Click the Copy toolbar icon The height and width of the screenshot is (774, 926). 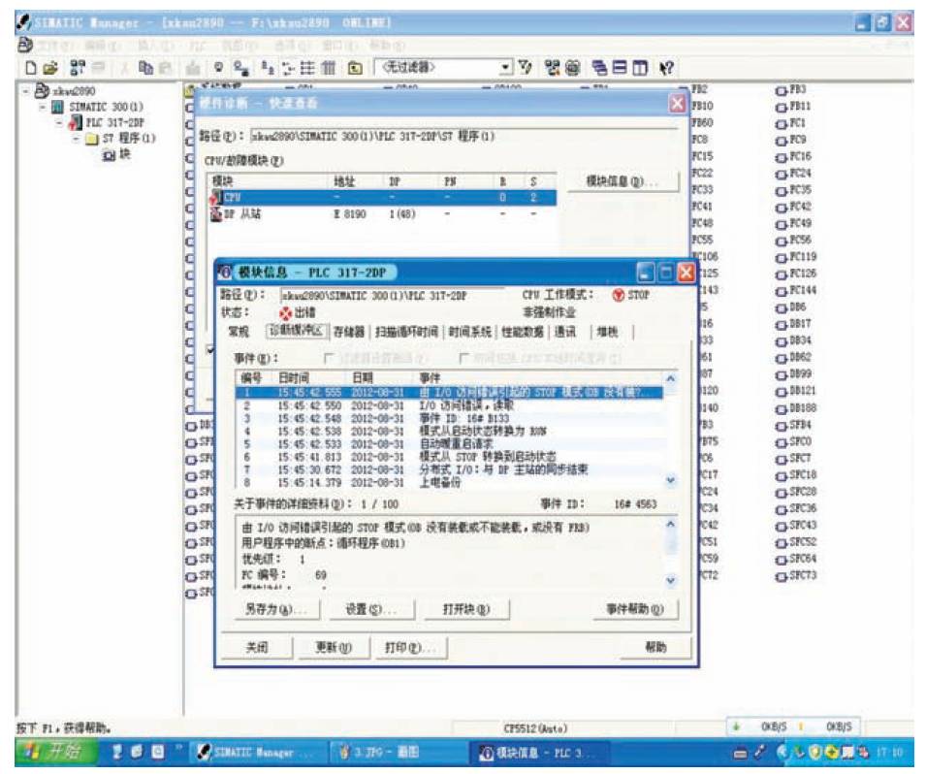pyautogui.click(x=143, y=67)
